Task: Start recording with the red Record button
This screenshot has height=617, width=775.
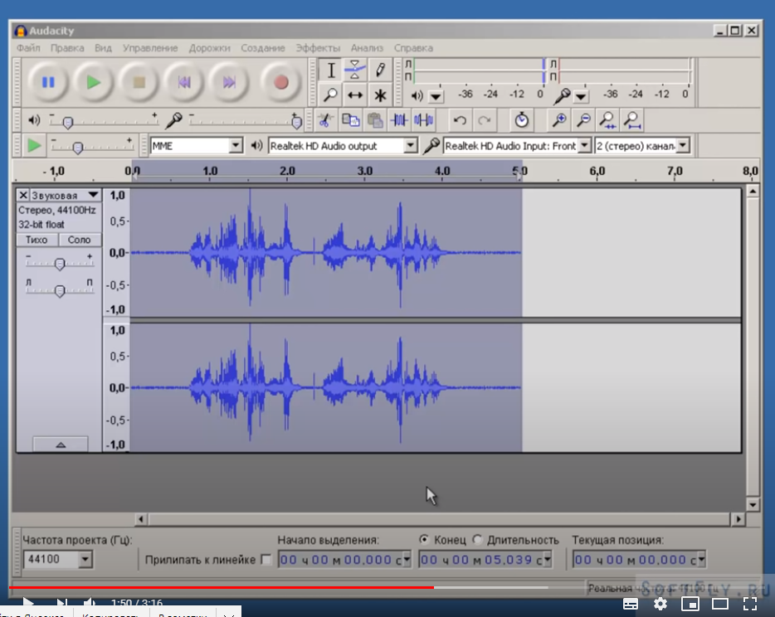Action: click(x=280, y=82)
